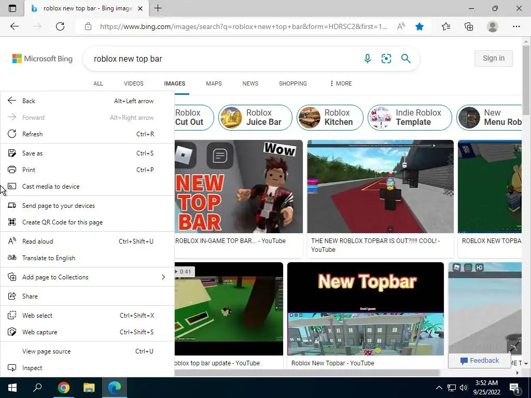This screenshot has height=398, width=531.
Task: Click the magnifier search icon
Action: (x=406, y=59)
